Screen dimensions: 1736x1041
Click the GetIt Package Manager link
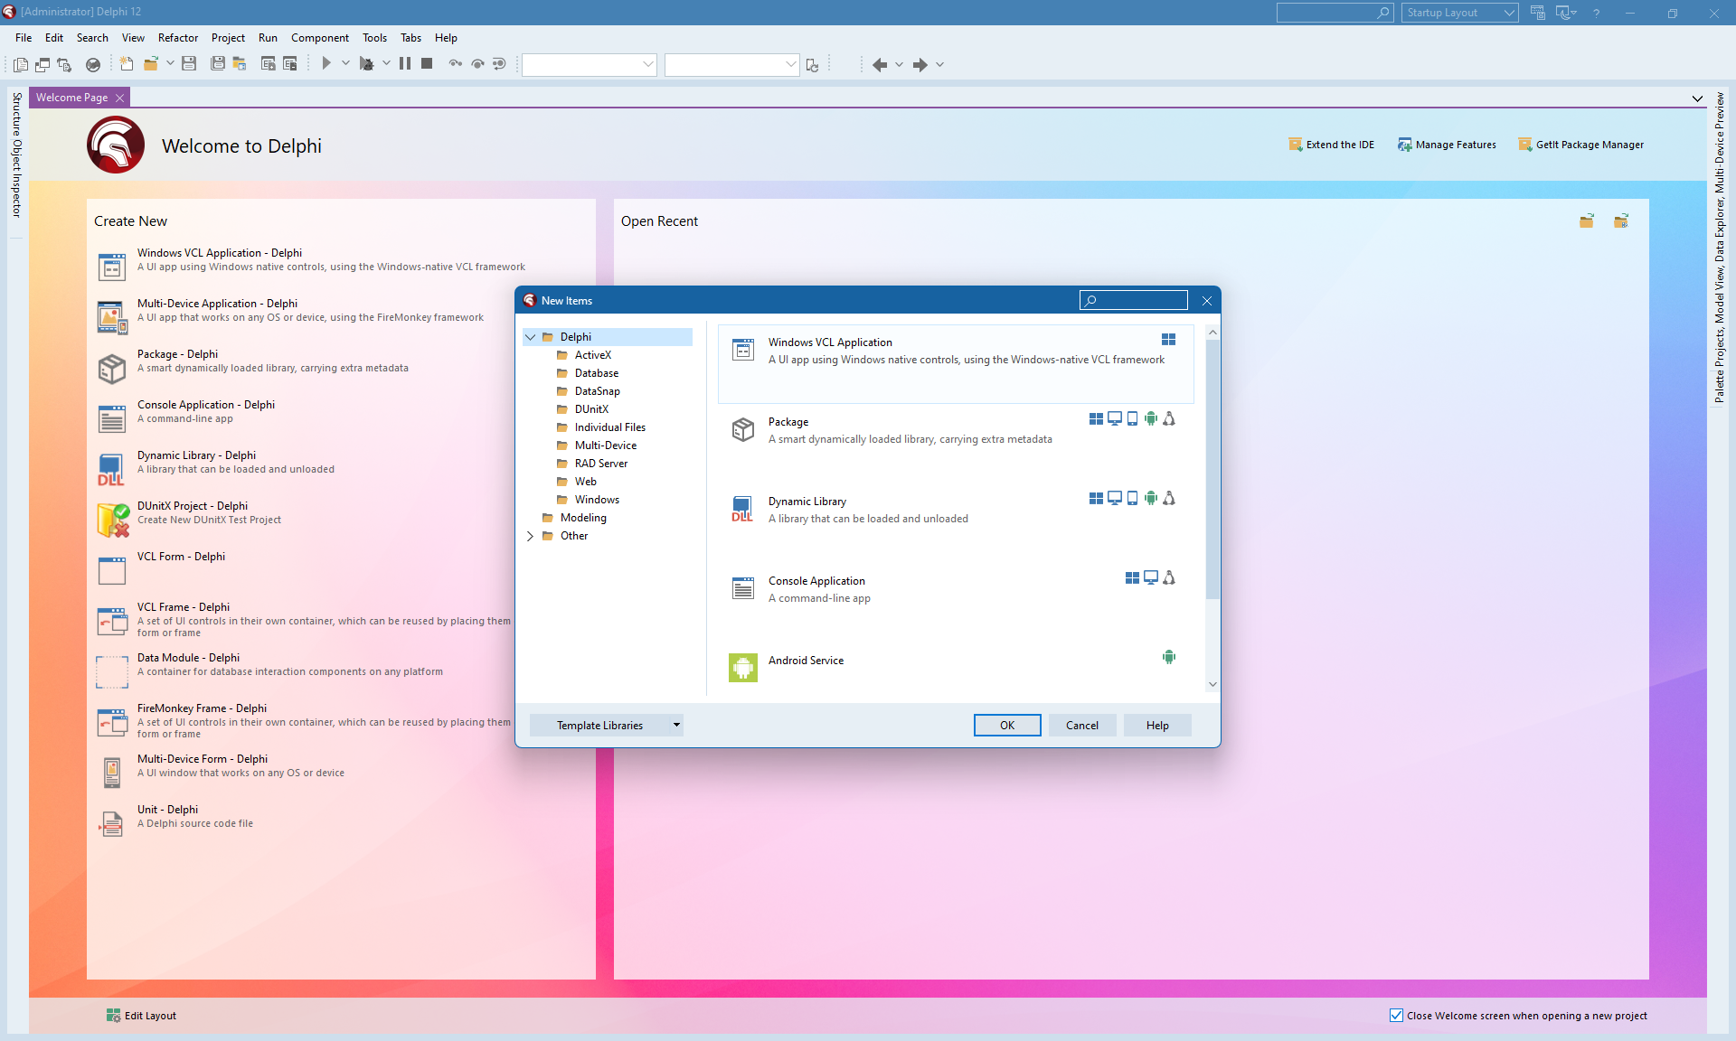(x=1581, y=145)
